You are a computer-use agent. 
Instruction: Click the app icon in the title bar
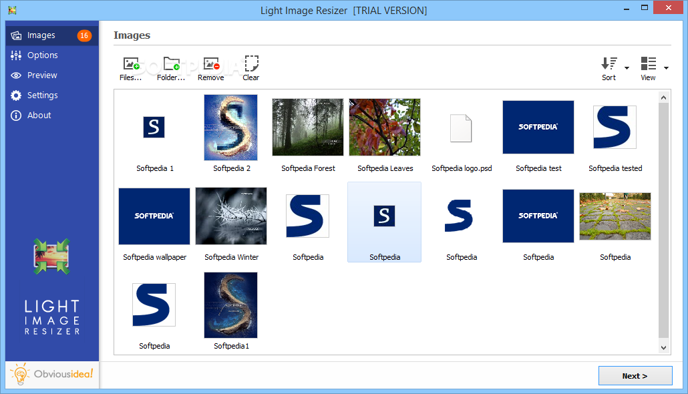[x=12, y=10]
